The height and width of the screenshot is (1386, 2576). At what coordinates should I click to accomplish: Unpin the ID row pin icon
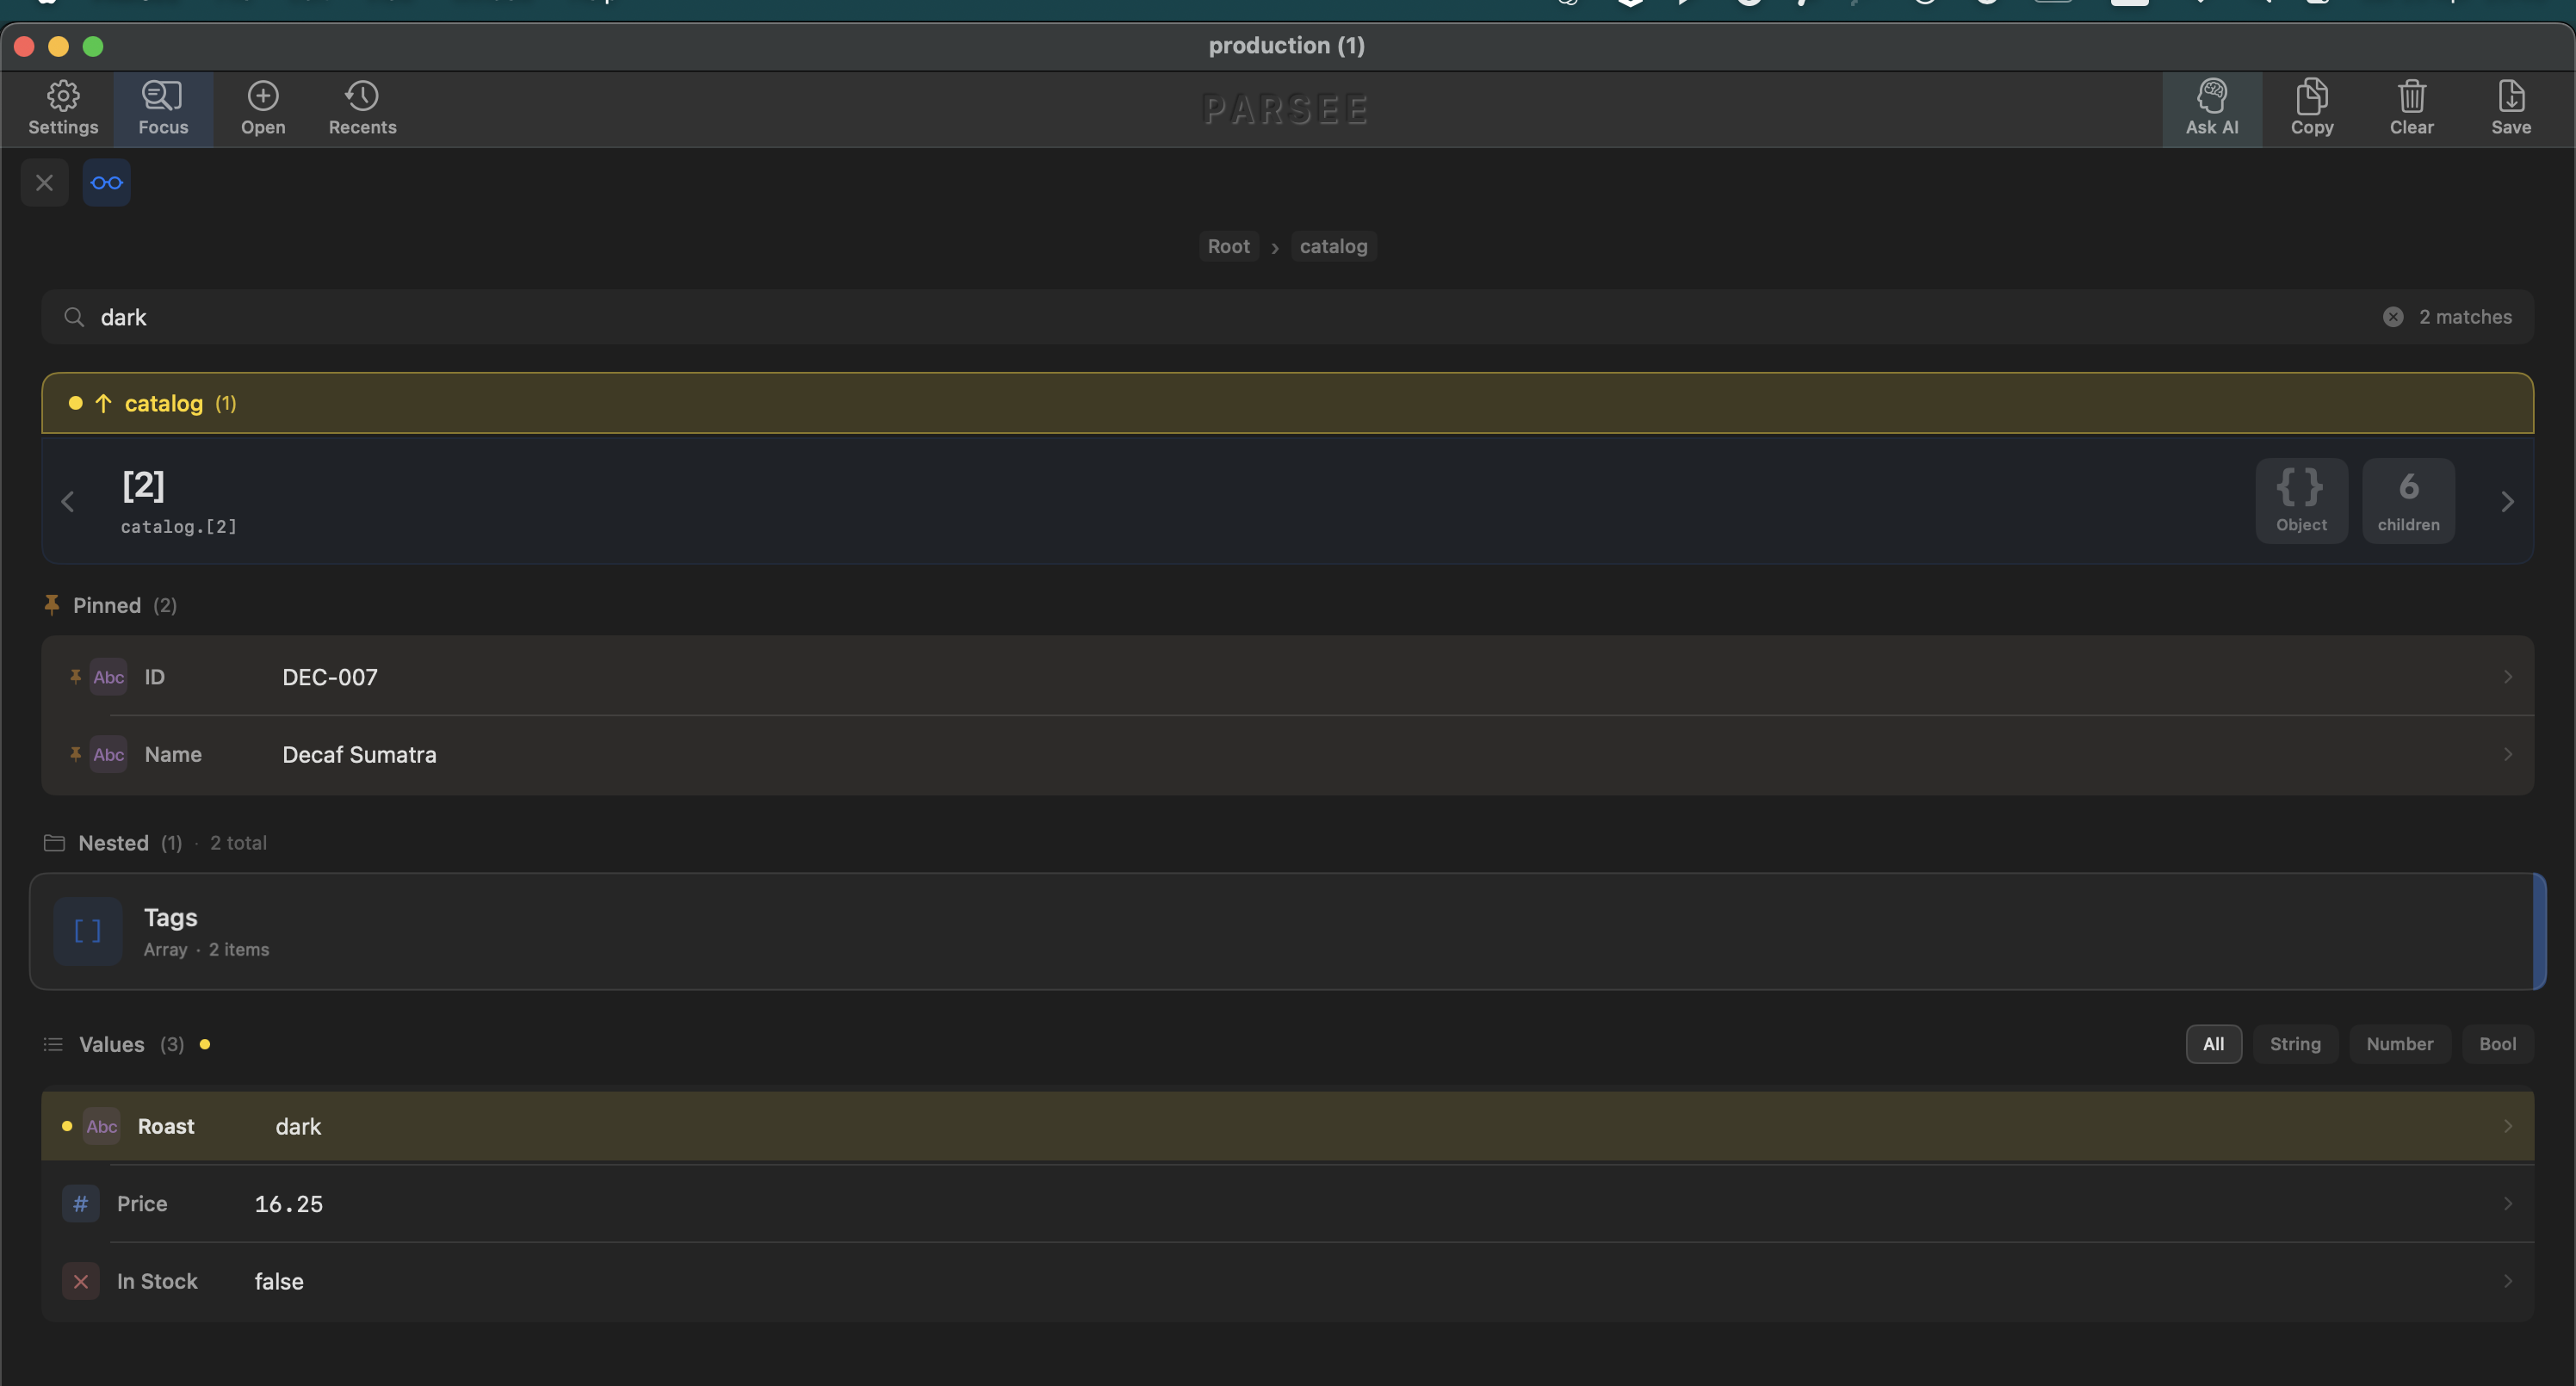[x=75, y=677]
